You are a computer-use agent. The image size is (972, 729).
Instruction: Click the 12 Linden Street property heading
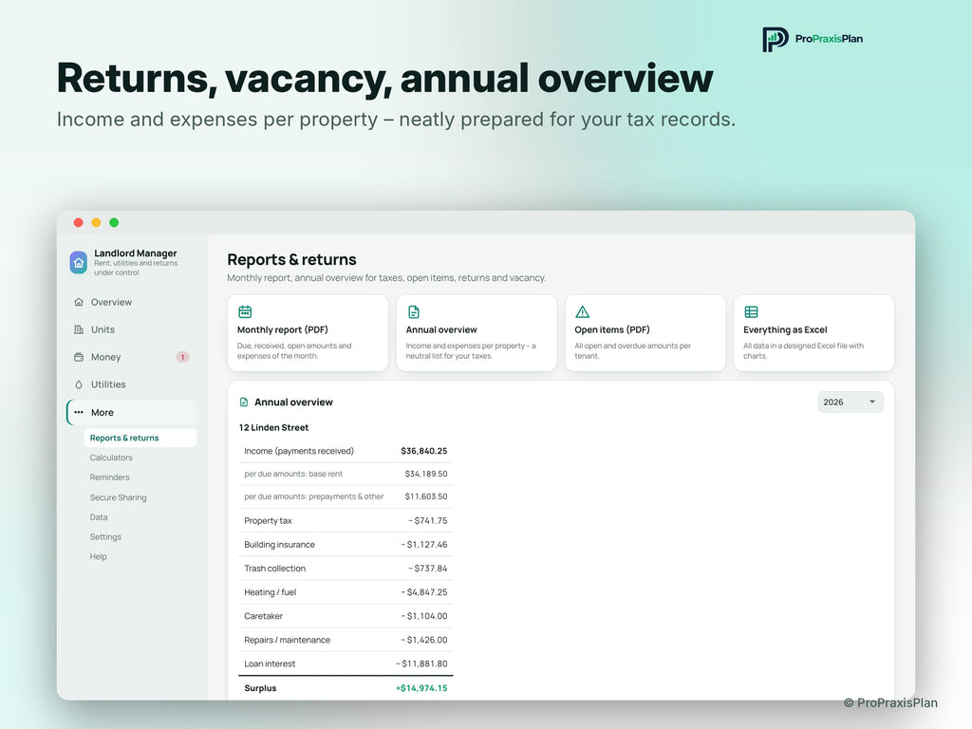point(273,428)
